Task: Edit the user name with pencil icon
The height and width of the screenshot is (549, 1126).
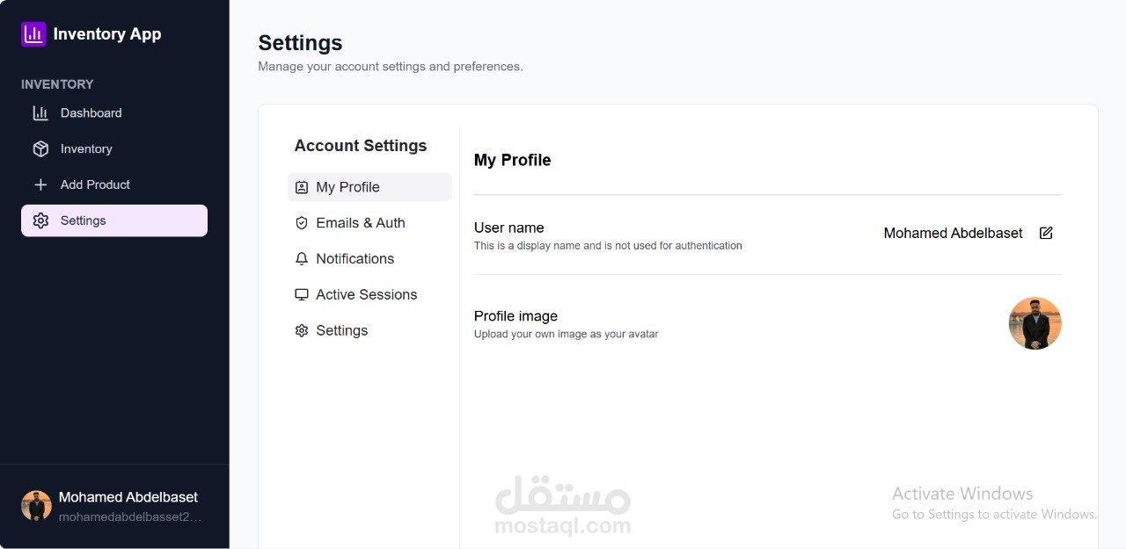Action: click(x=1046, y=233)
